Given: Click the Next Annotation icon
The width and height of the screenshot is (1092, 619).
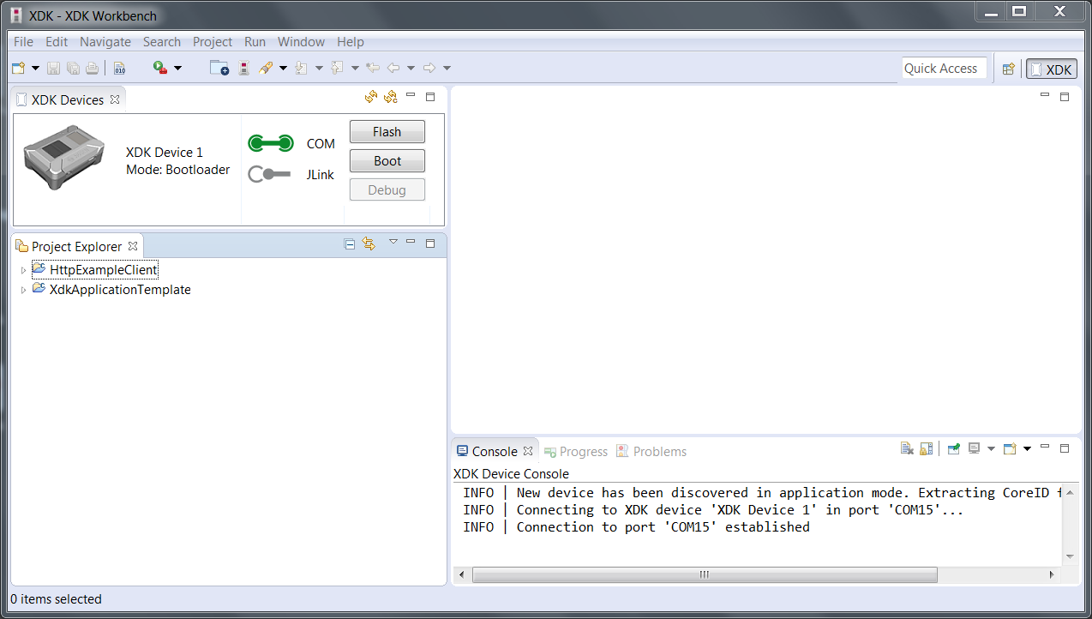Looking at the screenshot, I should [x=302, y=68].
